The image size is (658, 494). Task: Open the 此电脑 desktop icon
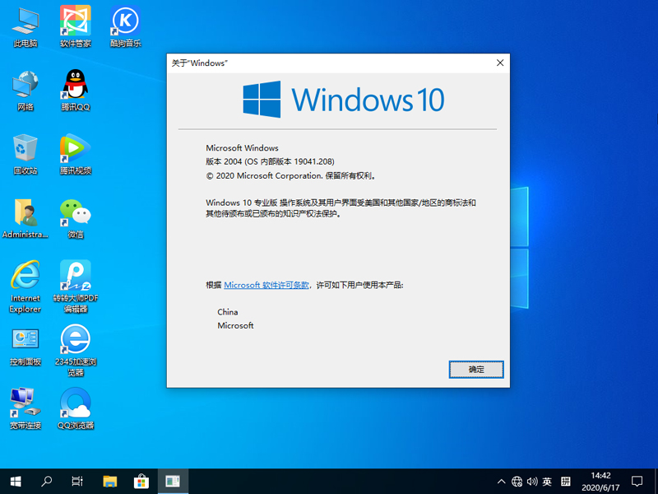coord(25,27)
